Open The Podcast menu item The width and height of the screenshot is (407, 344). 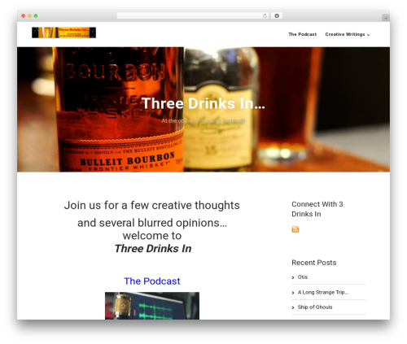(x=302, y=34)
